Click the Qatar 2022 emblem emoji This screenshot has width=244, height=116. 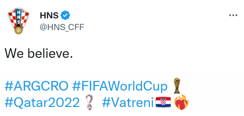(x=89, y=102)
